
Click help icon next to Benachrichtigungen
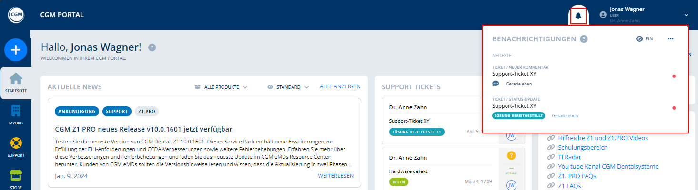(x=584, y=39)
